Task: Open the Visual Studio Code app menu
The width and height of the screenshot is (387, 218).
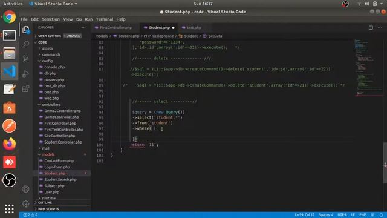Action: [53, 4]
